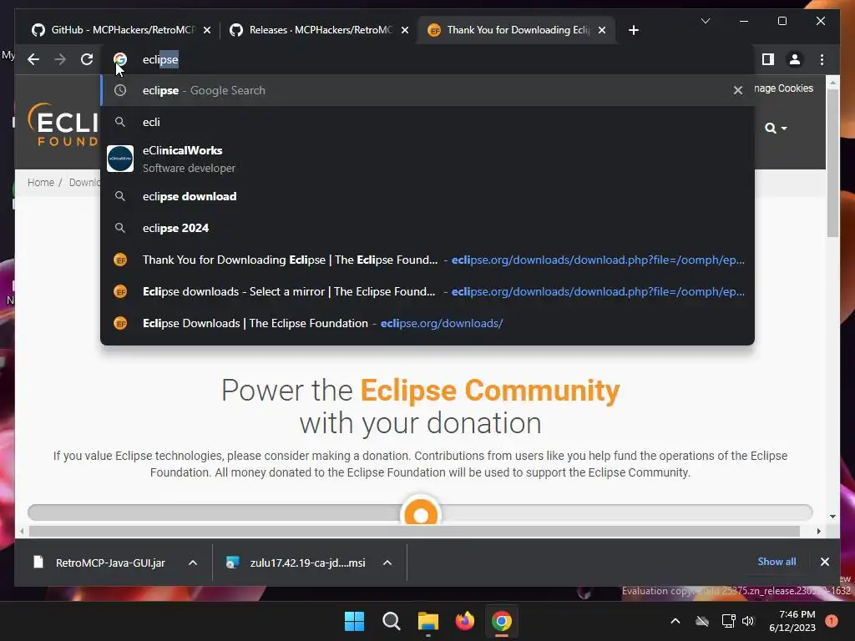Close the downloads bar
This screenshot has height=641, width=855.
(x=824, y=562)
